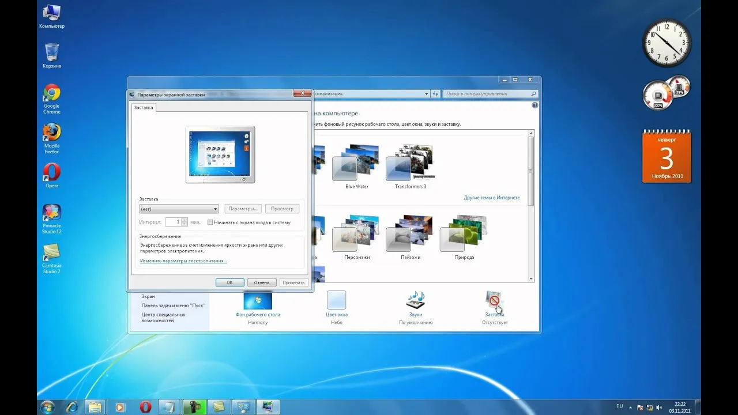Click the Интервал minutes input field
738x415 pixels.
pyautogui.click(x=173, y=222)
